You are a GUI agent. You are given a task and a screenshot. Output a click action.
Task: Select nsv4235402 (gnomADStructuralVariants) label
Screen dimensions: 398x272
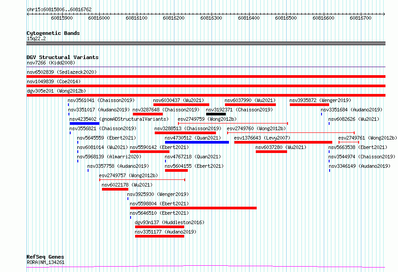119,119
